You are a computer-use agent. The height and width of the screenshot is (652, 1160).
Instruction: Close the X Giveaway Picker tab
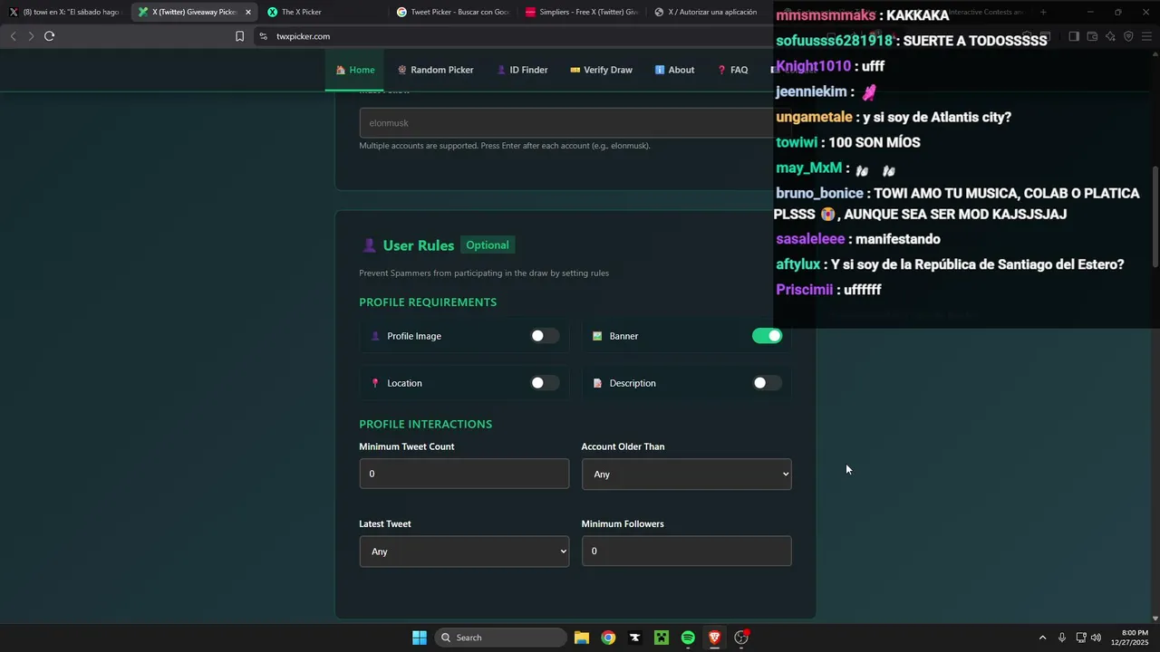pyautogui.click(x=248, y=12)
